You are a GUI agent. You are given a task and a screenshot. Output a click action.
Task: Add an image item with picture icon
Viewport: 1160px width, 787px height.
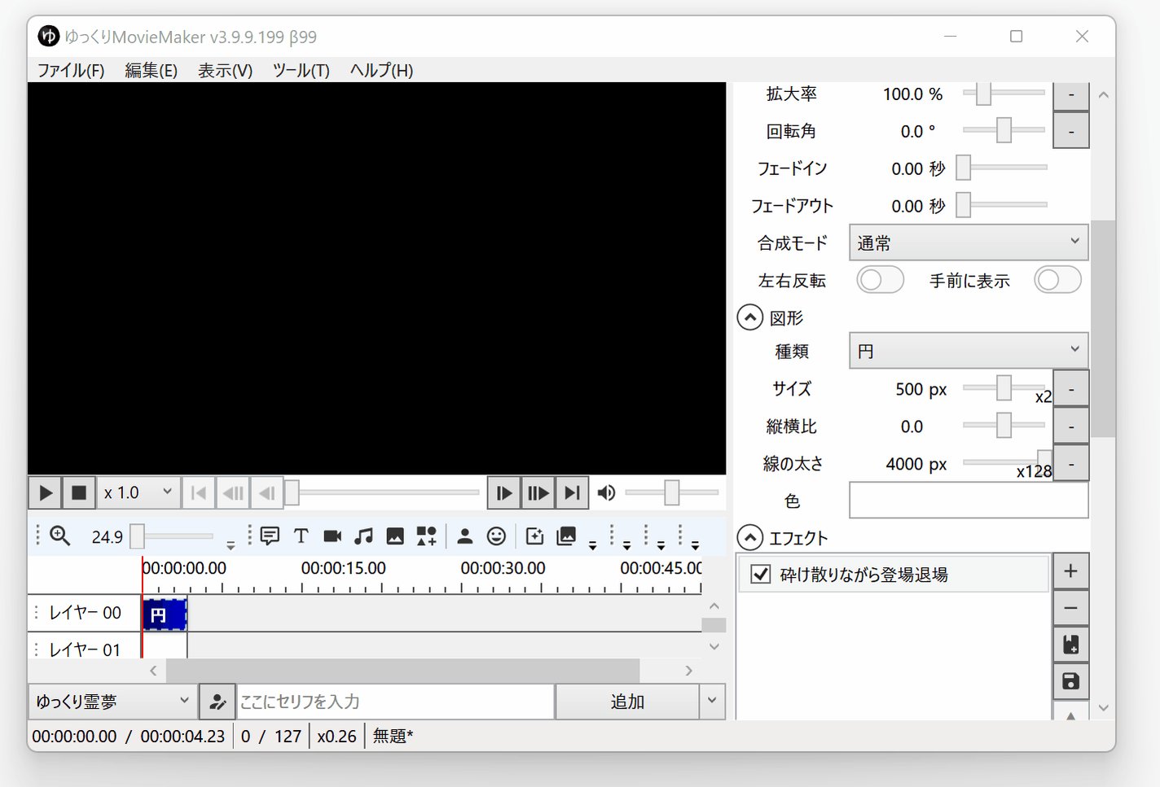point(395,536)
